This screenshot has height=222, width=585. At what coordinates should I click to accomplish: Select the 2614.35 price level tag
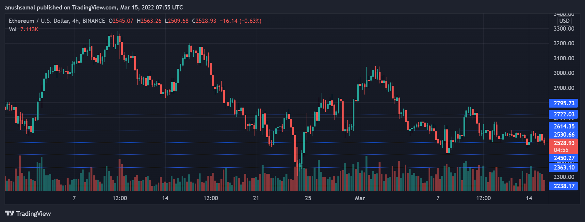(564, 126)
